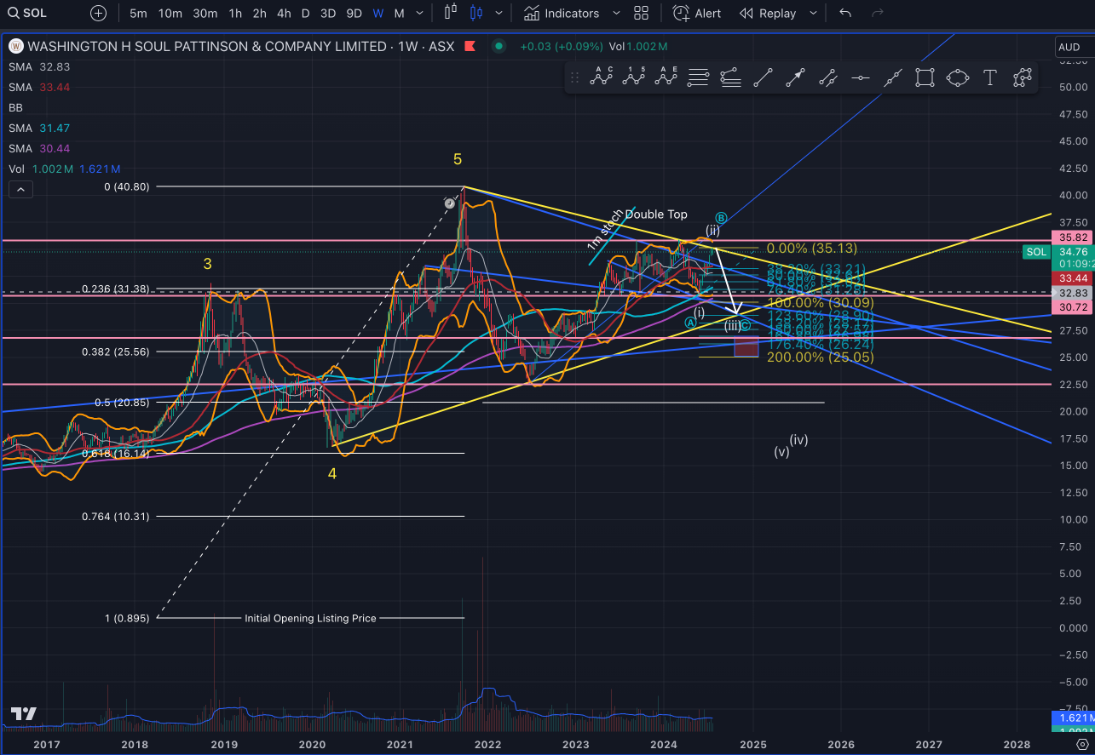Expand the favorite indicators dropdown arrow
The height and width of the screenshot is (755, 1095).
tap(616, 14)
